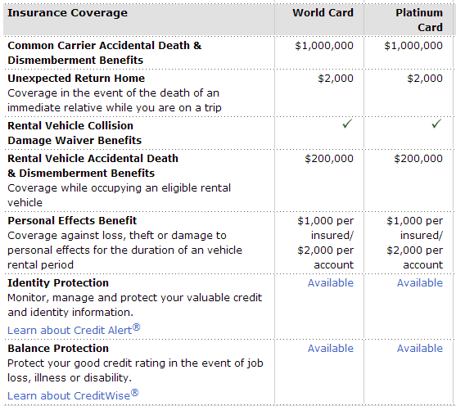Click World Card checkmark for Collision Damage Waiver
This screenshot has width=456, height=406.
point(347,124)
